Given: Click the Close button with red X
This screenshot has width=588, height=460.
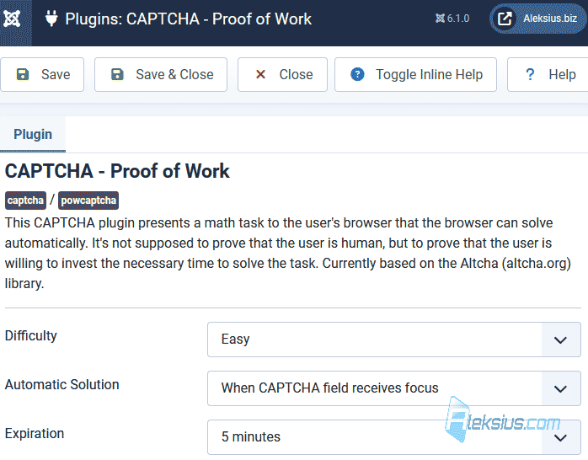Looking at the screenshot, I should point(283,75).
